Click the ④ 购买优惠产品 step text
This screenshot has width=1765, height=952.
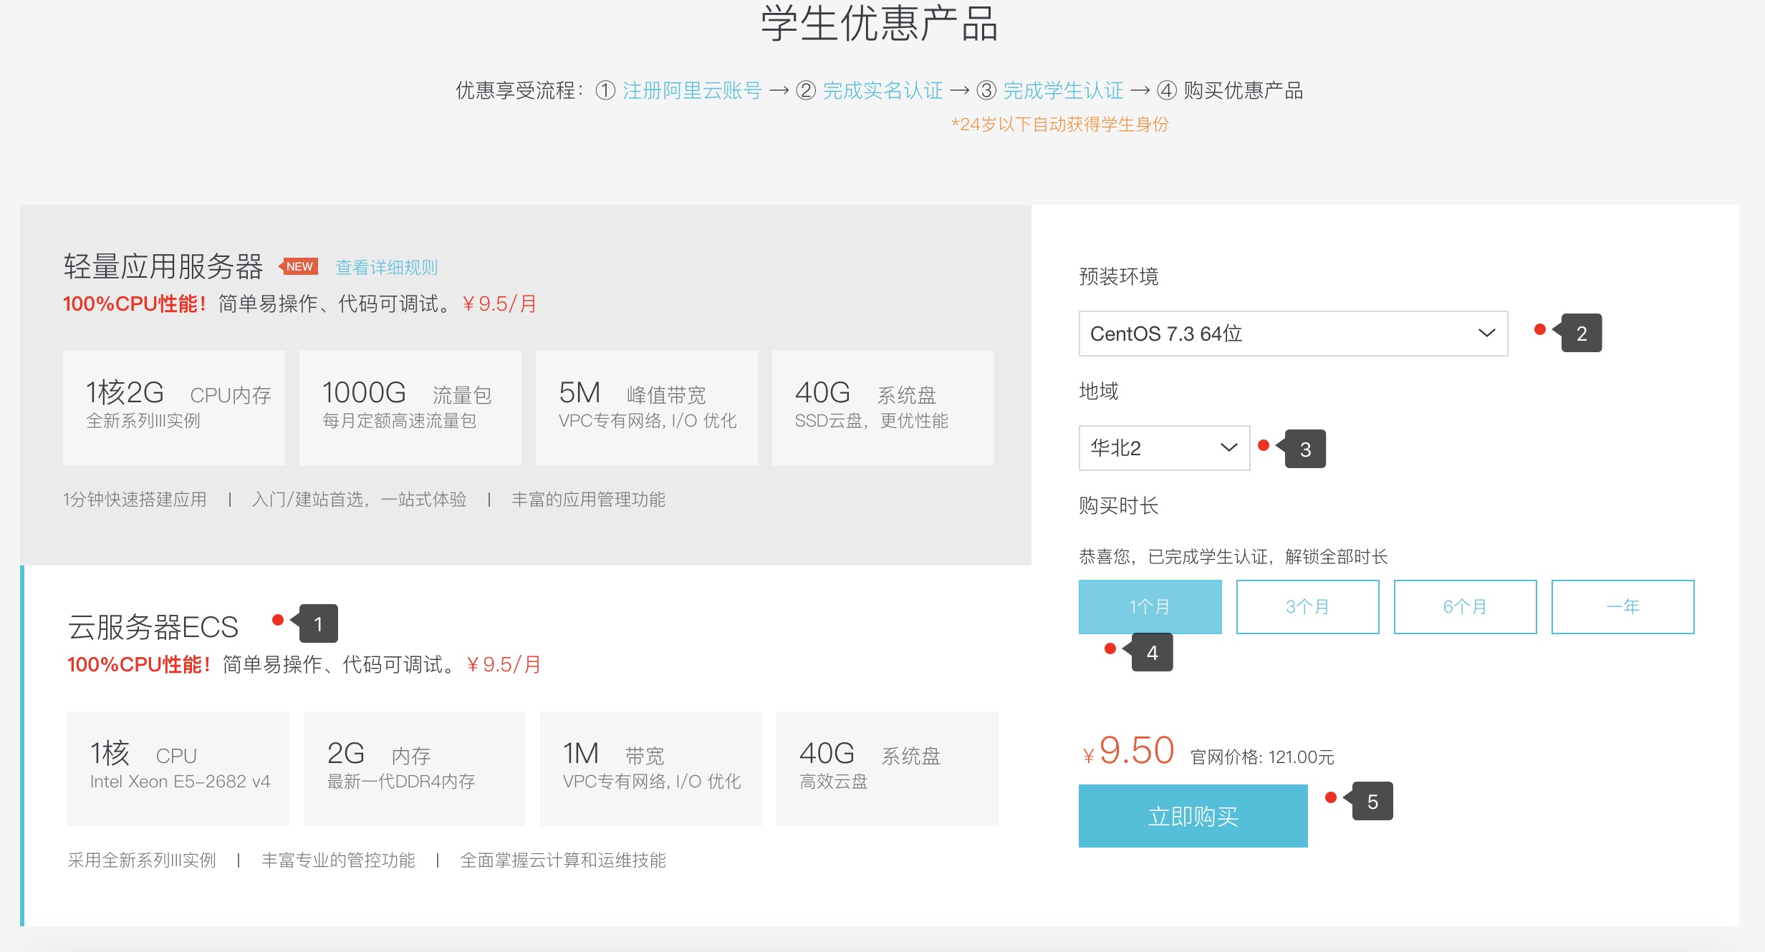(1230, 91)
